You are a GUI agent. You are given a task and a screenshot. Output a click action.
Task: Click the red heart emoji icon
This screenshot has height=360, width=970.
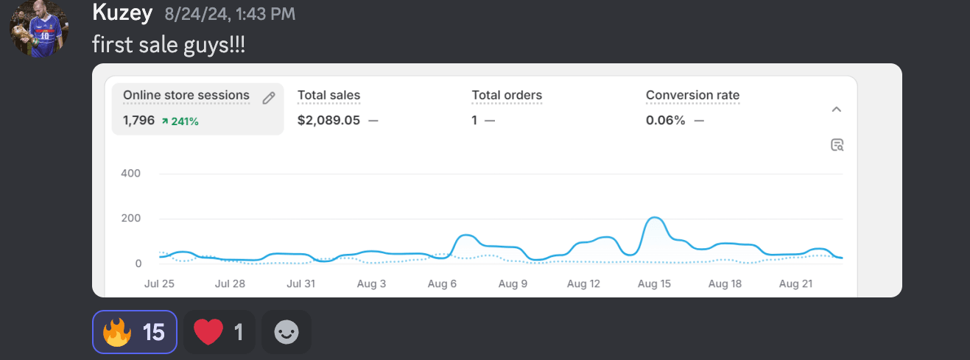pyautogui.click(x=208, y=333)
